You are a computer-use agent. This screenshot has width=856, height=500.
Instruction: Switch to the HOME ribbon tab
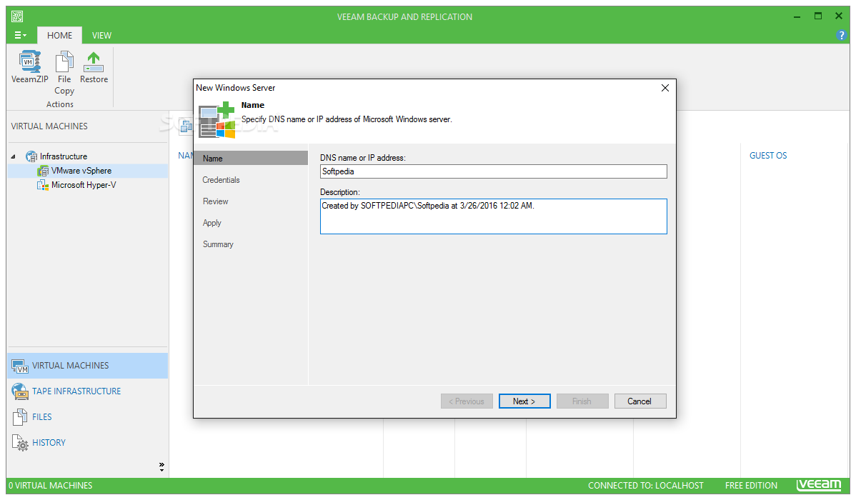(x=59, y=36)
